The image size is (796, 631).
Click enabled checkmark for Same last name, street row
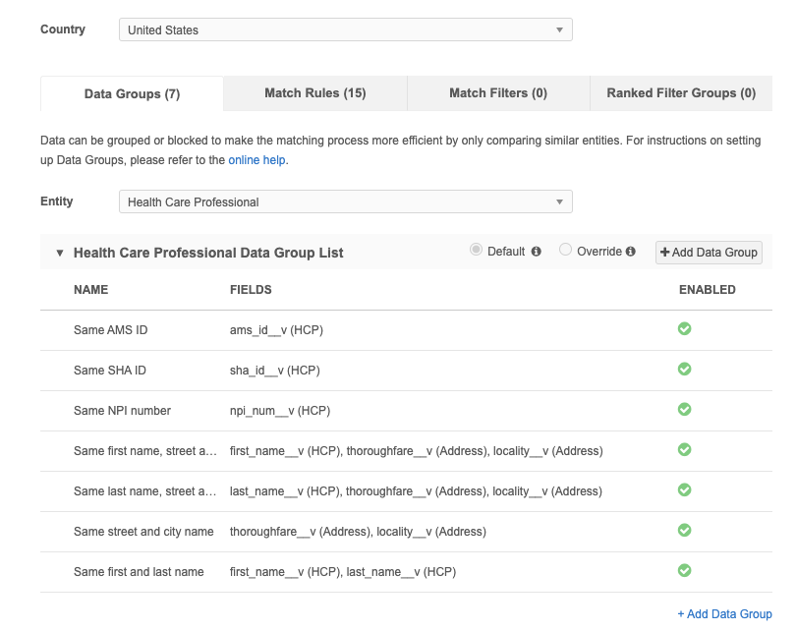(x=685, y=490)
